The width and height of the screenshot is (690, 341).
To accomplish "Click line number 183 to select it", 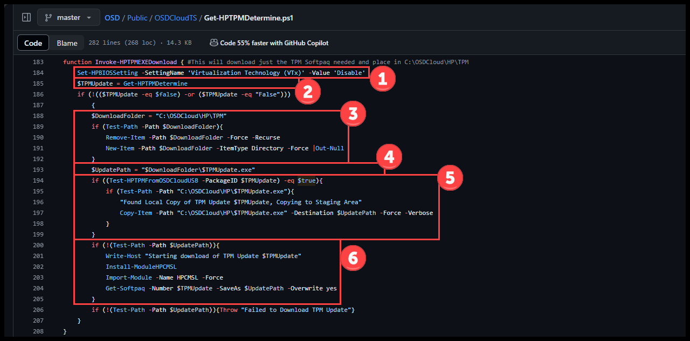I will coord(38,61).
